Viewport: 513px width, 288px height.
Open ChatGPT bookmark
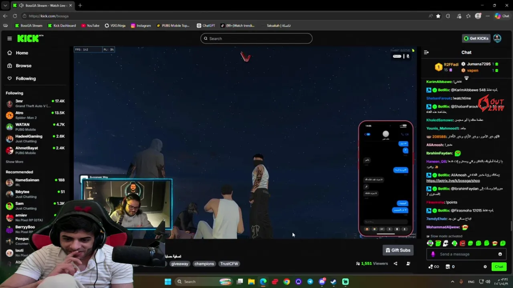[206, 26]
